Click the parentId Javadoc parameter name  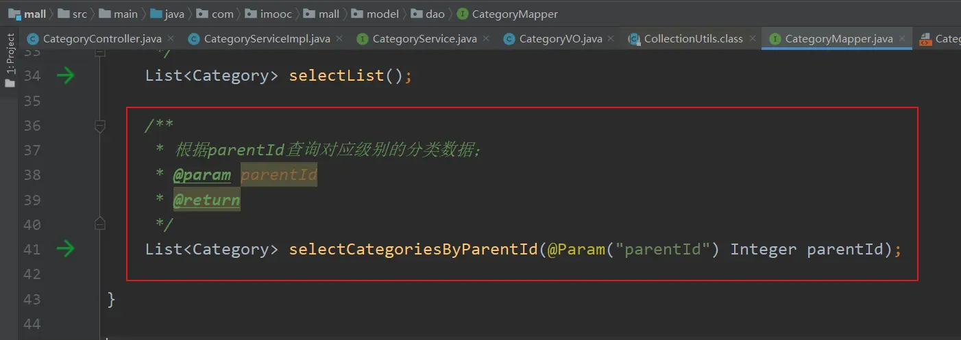point(279,175)
